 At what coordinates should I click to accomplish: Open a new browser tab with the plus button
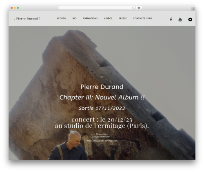coord(193,9)
